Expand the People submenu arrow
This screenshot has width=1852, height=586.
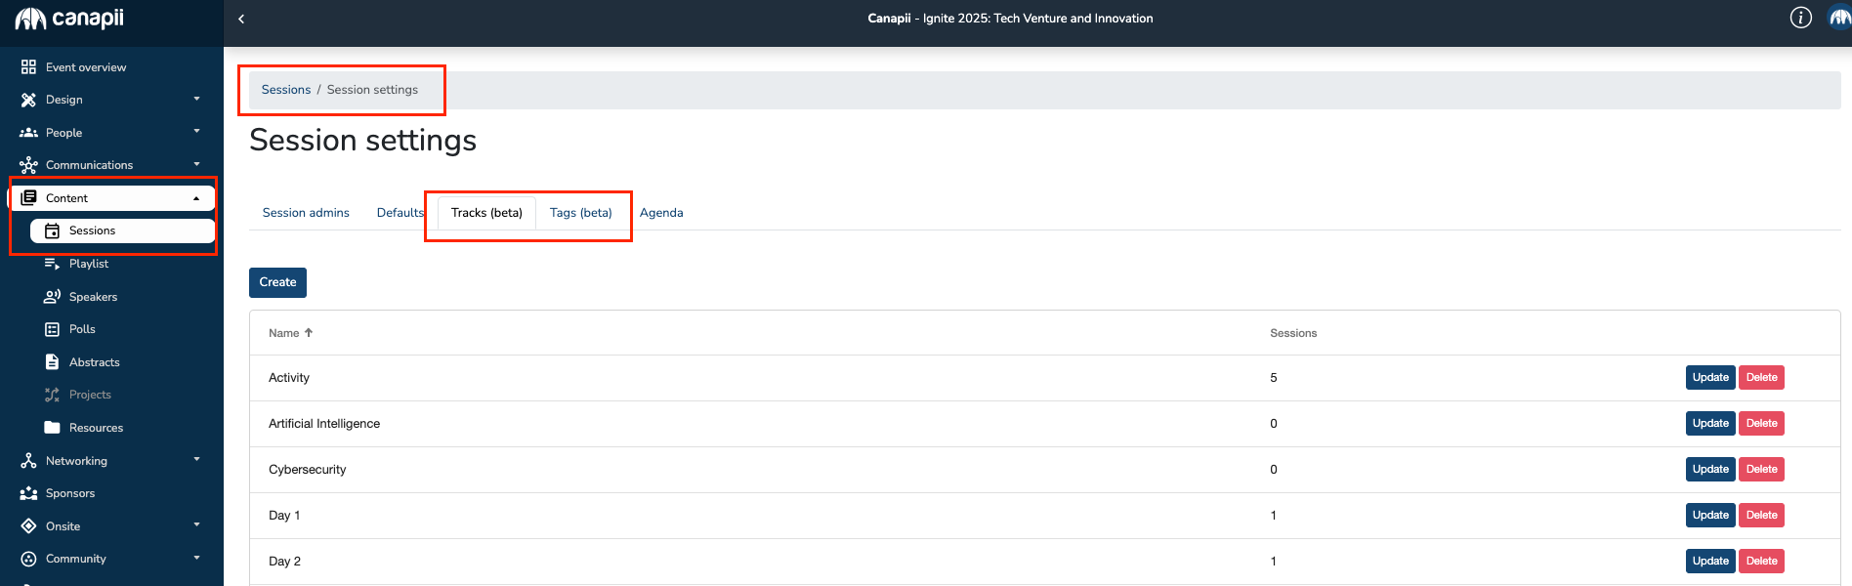[196, 132]
